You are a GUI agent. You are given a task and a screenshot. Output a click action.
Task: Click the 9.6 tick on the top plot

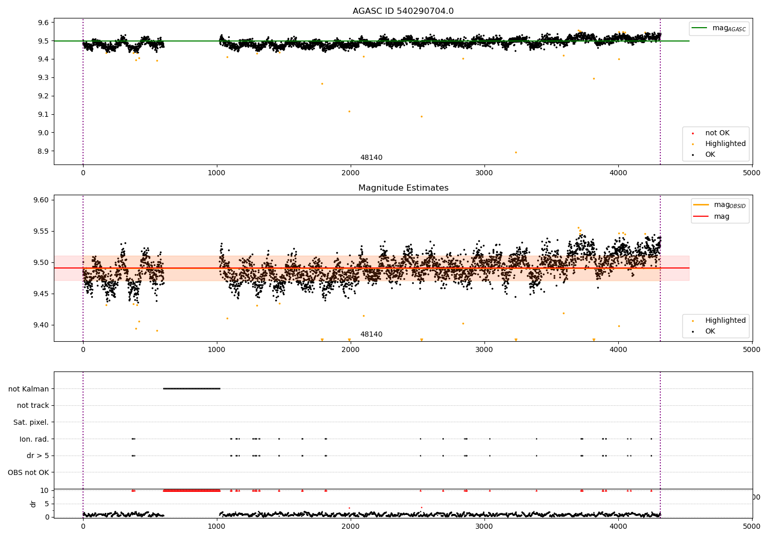[43, 23]
